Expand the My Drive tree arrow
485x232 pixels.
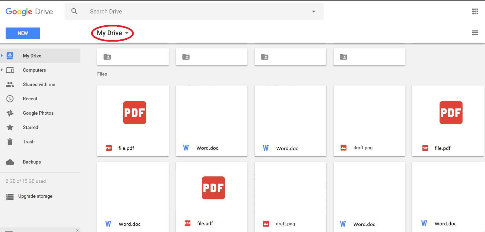[x=2, y=56]
